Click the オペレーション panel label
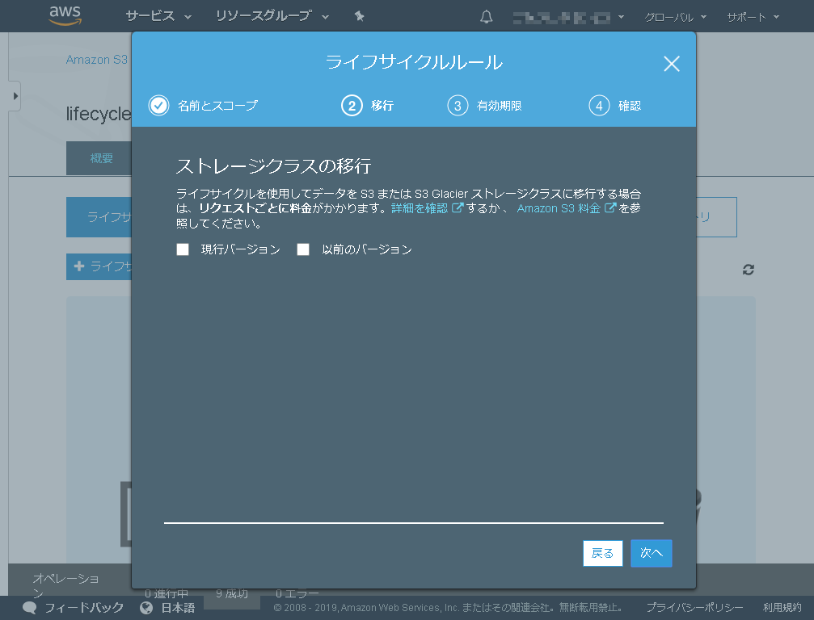This screenshot has width=814, height=620. (65, 584)
